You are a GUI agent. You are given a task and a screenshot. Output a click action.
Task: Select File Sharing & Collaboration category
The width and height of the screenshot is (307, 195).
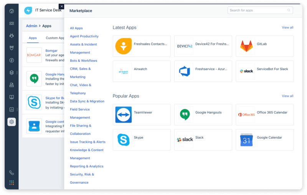81,130
